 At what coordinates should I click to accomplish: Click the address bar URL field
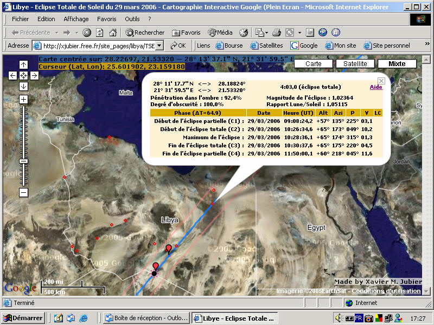[x=98, y=45]
